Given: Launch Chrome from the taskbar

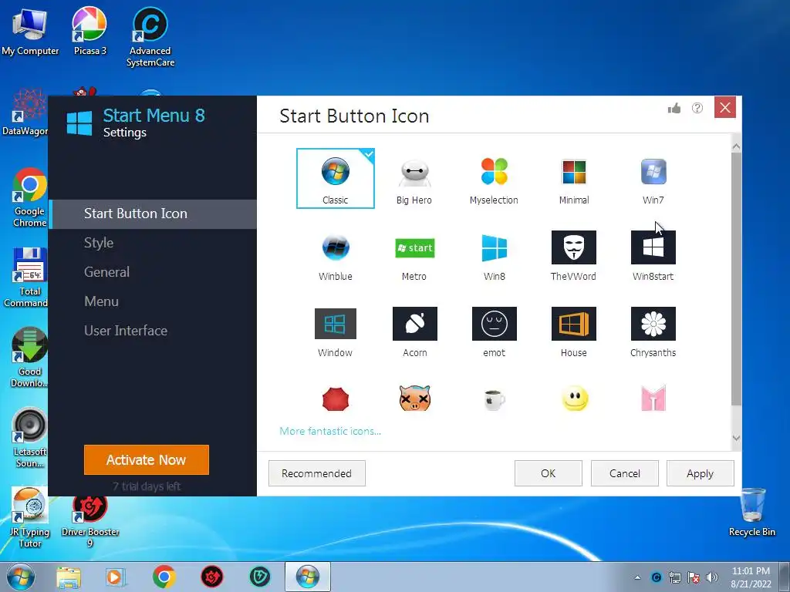Looking at the screenshot, I should point(164,577).
